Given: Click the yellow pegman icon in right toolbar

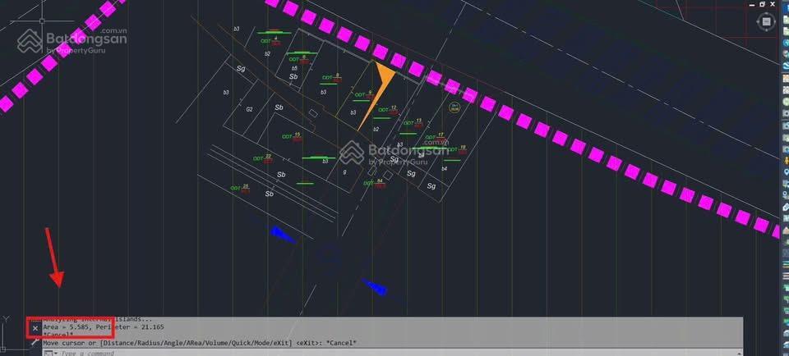Looking at the screenshot, I should (x=786, y=160).
